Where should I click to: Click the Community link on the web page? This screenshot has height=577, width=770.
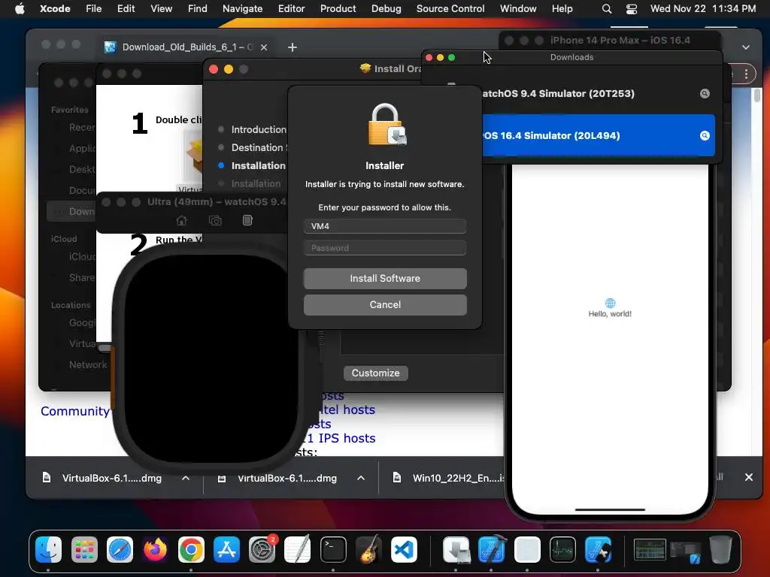click(x=75, y=411)
